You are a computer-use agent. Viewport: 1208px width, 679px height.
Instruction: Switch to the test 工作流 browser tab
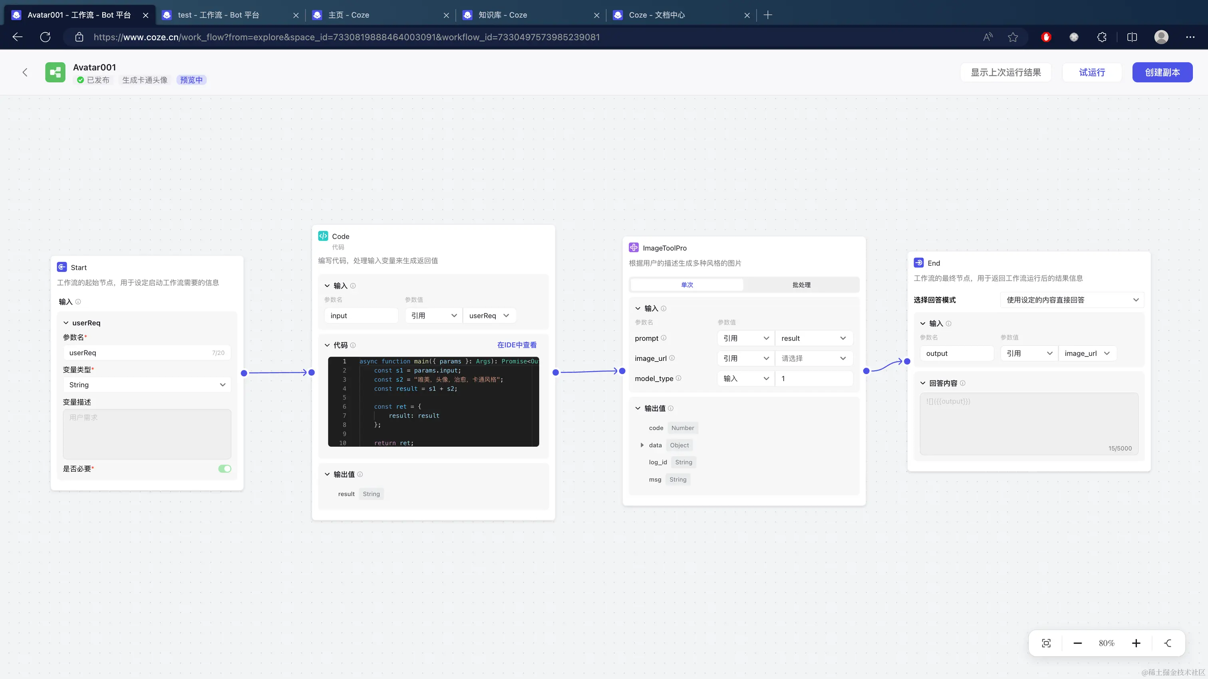pos(218,15)
